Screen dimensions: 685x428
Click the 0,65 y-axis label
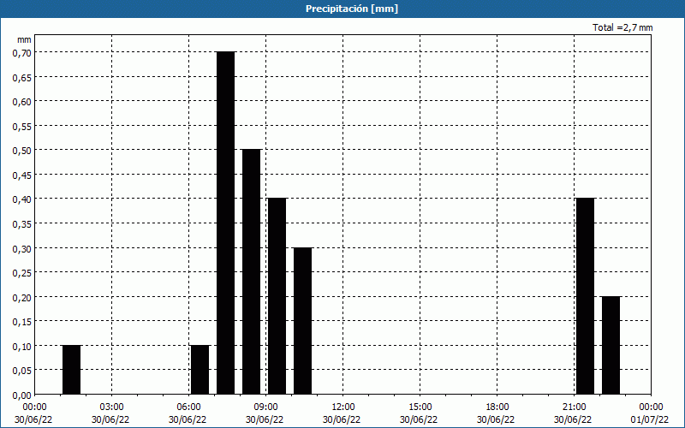click(22, 77)
